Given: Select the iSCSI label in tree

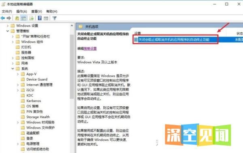Looking at the screenshot, I should (30, 90).
